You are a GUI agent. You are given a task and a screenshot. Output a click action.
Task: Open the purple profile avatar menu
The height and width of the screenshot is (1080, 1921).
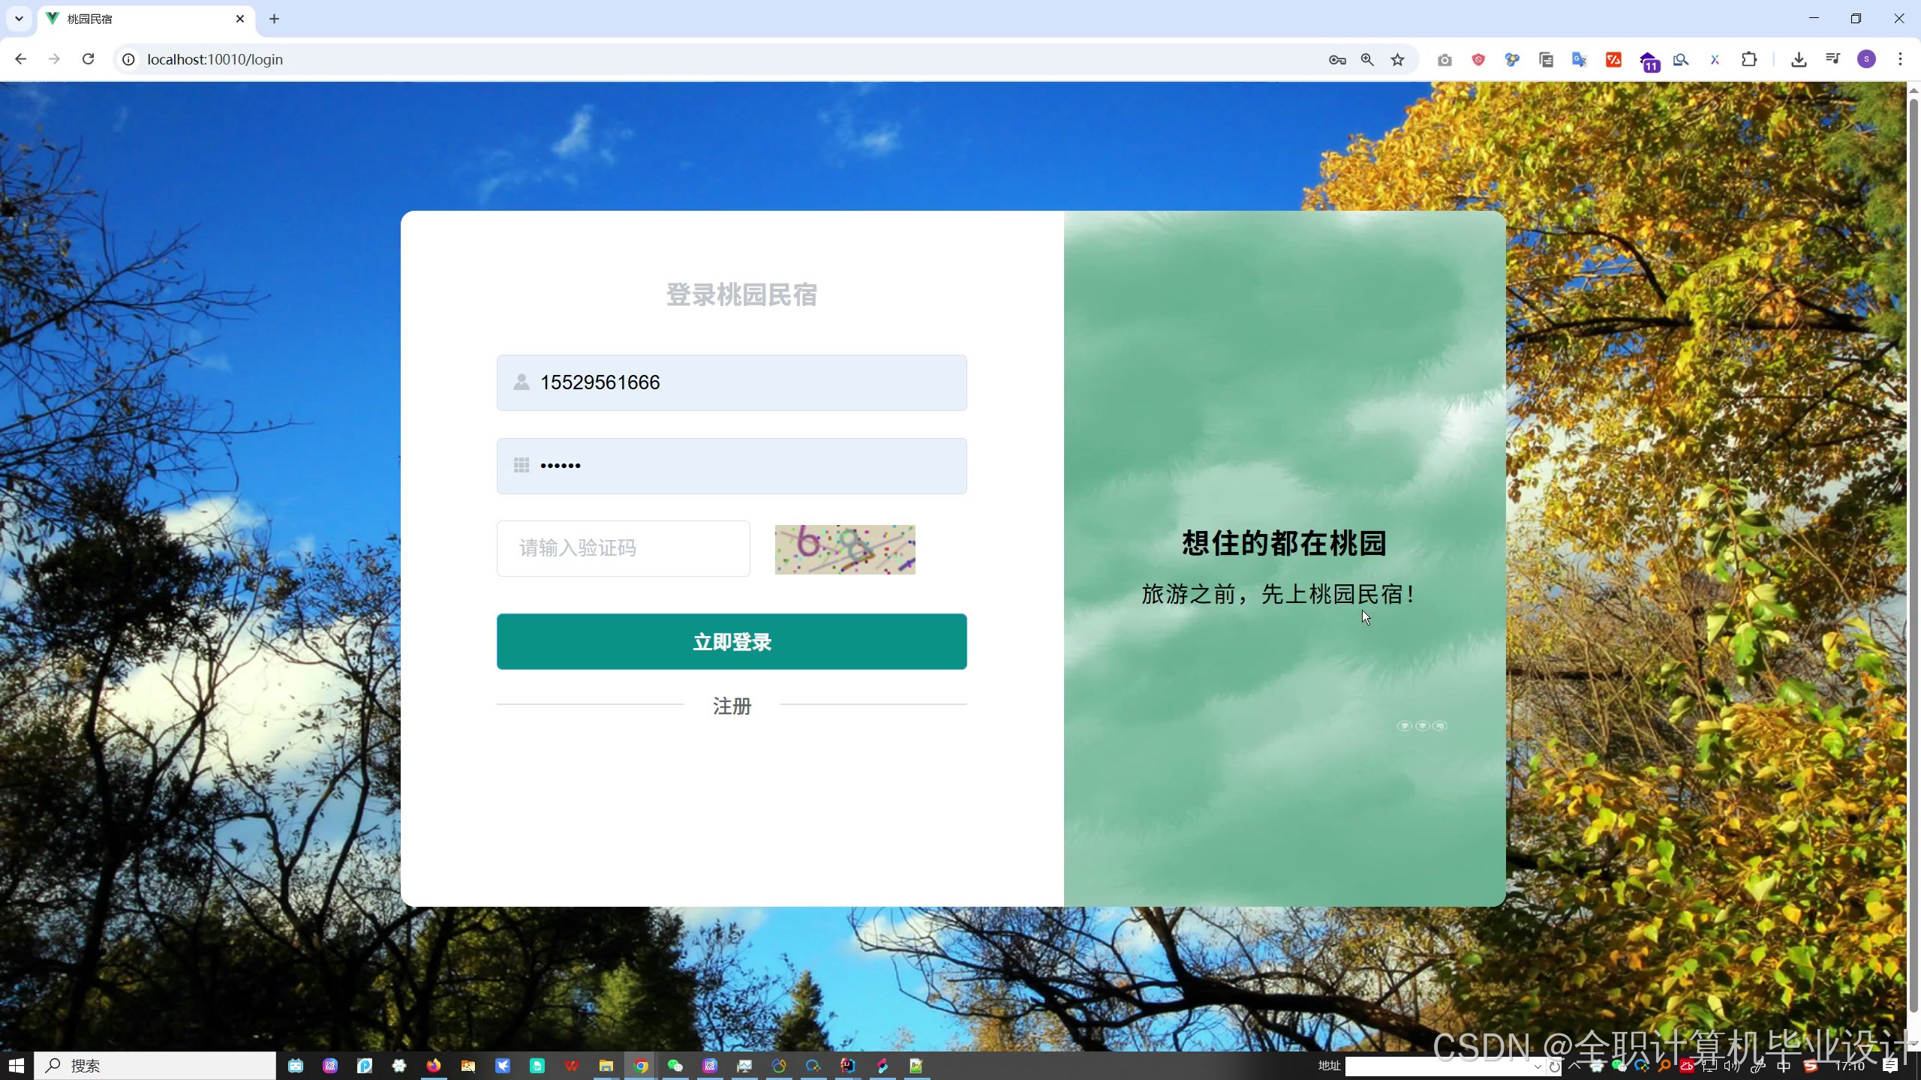1866,60
